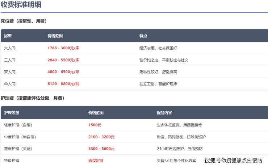Select the 六人间 room type row
Screen dimensions: 268x166
pyautogui.click(x=10, y=48)
